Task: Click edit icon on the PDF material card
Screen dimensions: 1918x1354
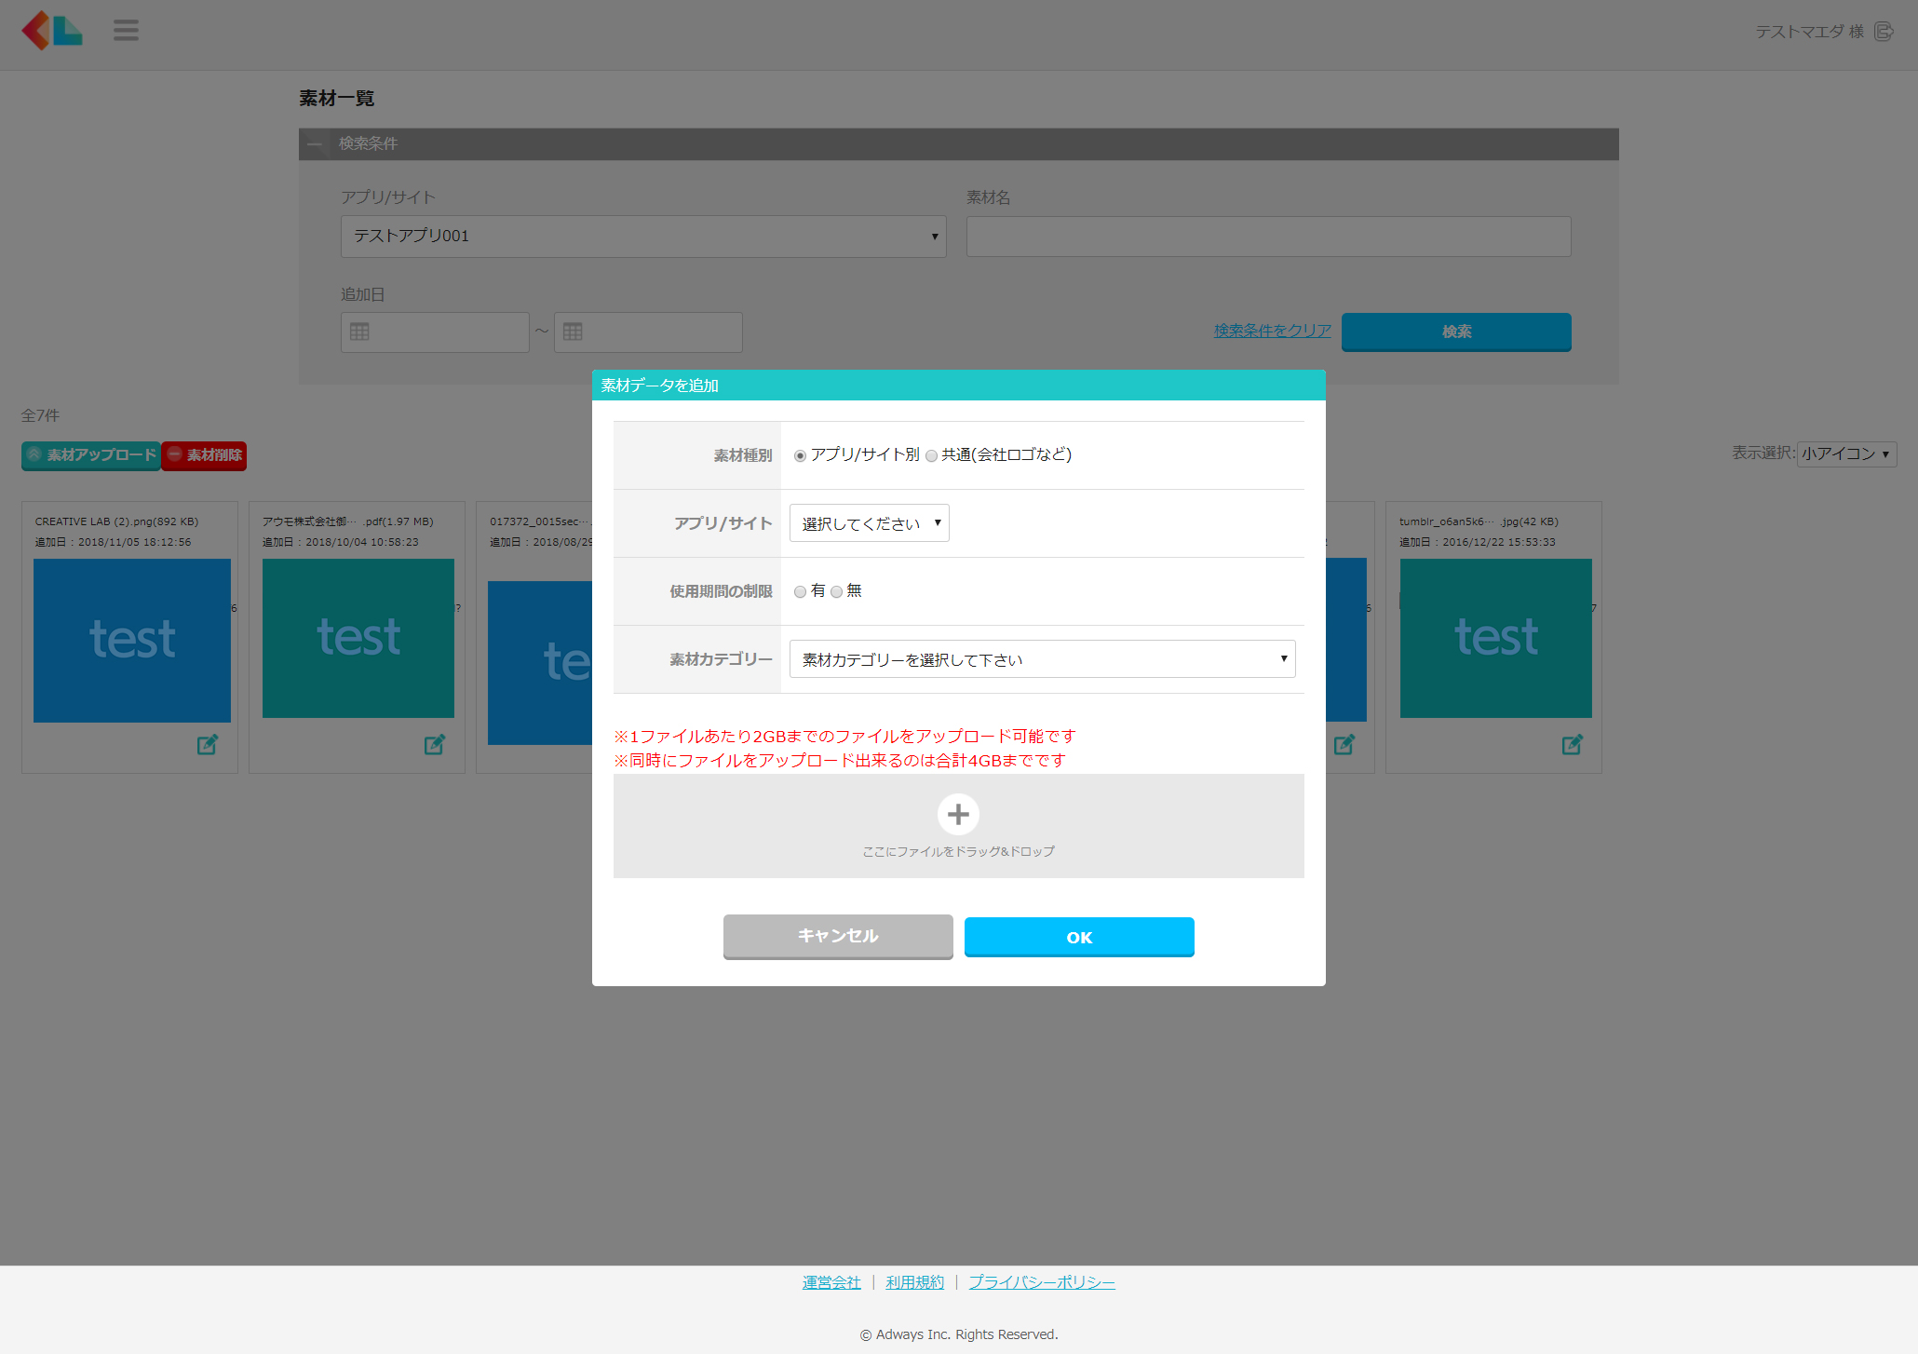Action: click(434, 745)
